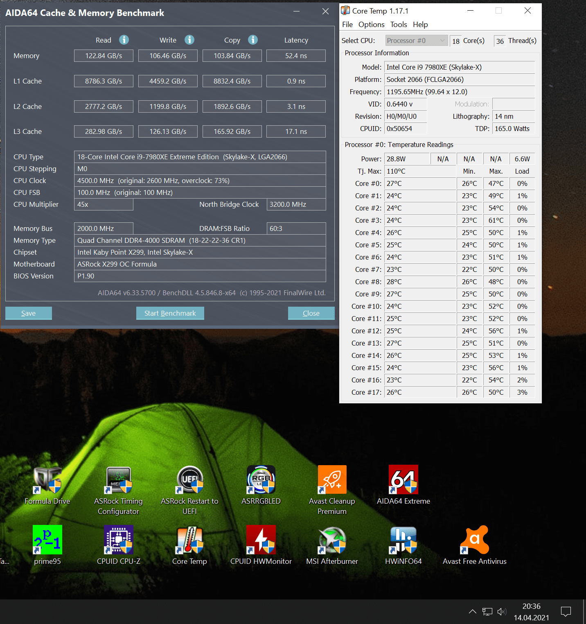Screen dimensions: 586x624
Task: Click the Memory Latency 52.4 ns field
Action: (296, 56)
